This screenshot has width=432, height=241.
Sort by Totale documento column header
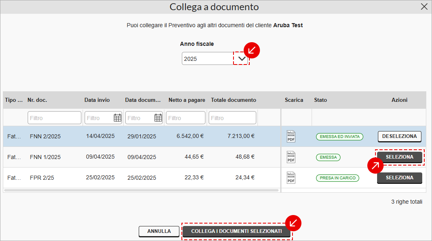point(233,100)
